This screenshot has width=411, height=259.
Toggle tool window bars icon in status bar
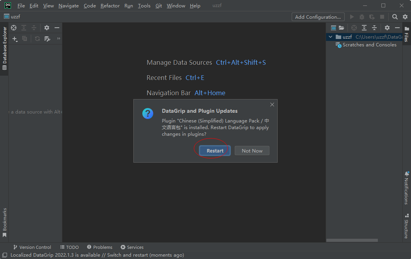point(4,255)
